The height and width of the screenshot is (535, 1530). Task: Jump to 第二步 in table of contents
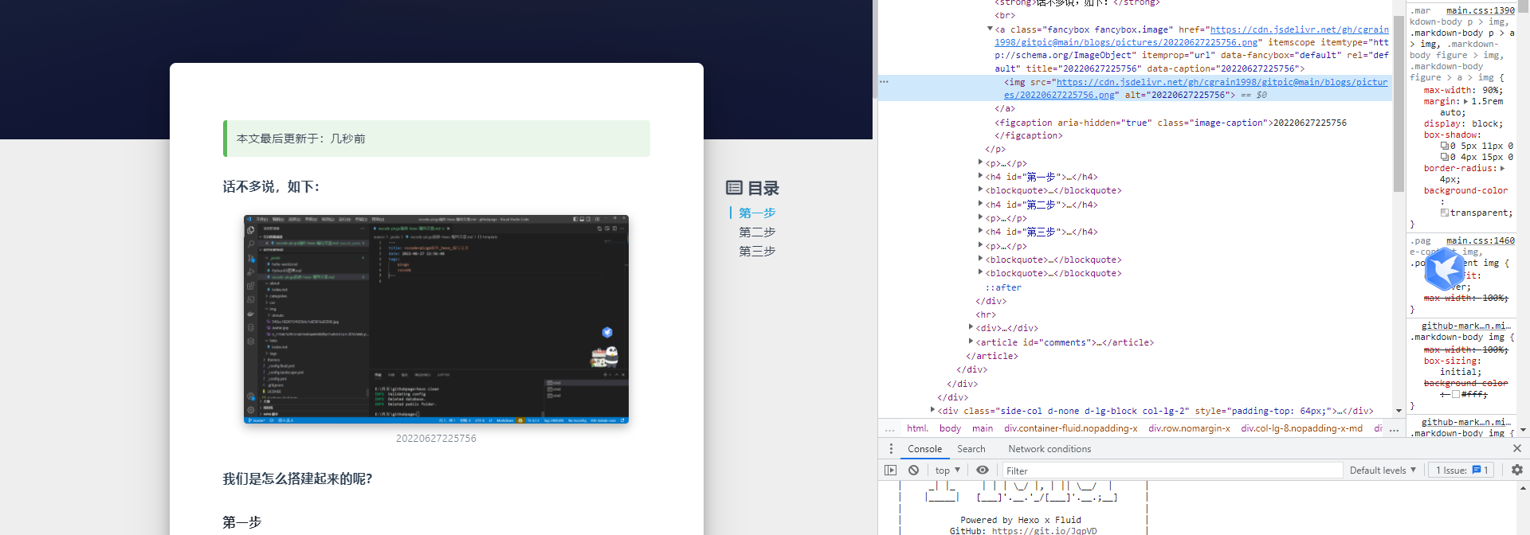[x=757, y=232]
